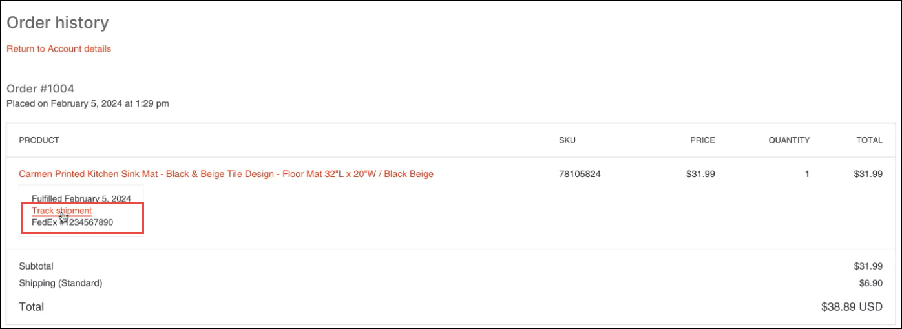Click the SKU number 78105824

pos(580,174)
